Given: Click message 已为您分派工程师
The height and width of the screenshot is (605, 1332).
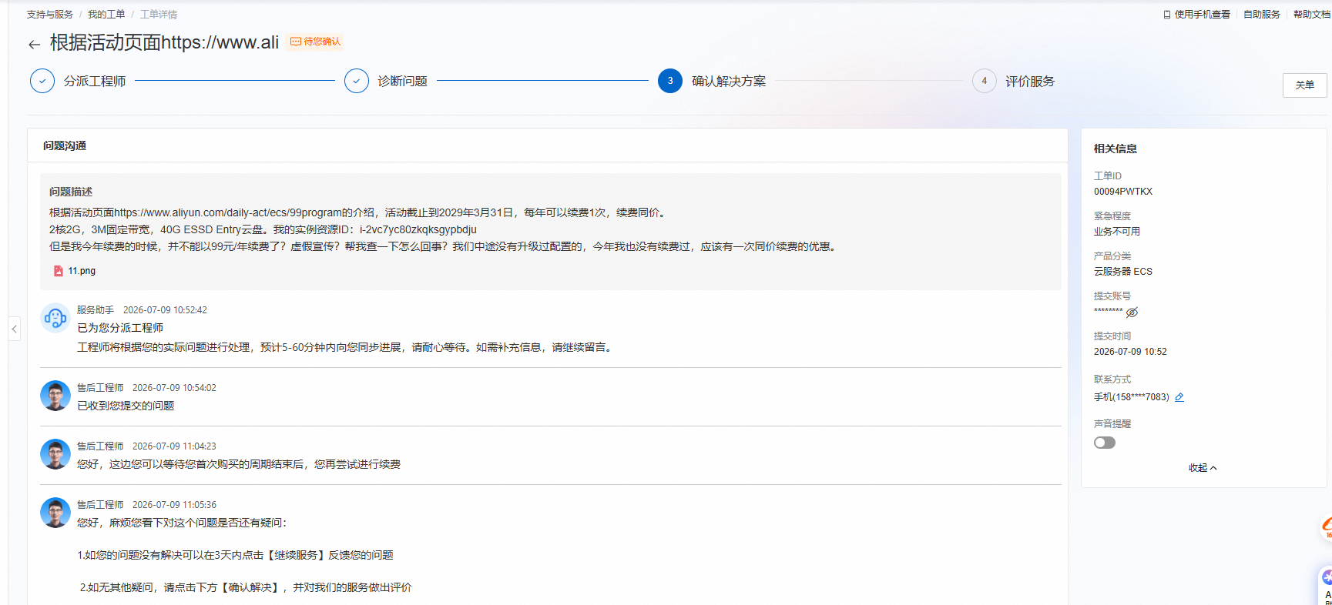Looking at the screenshot, I should click(x=120, y=328).
